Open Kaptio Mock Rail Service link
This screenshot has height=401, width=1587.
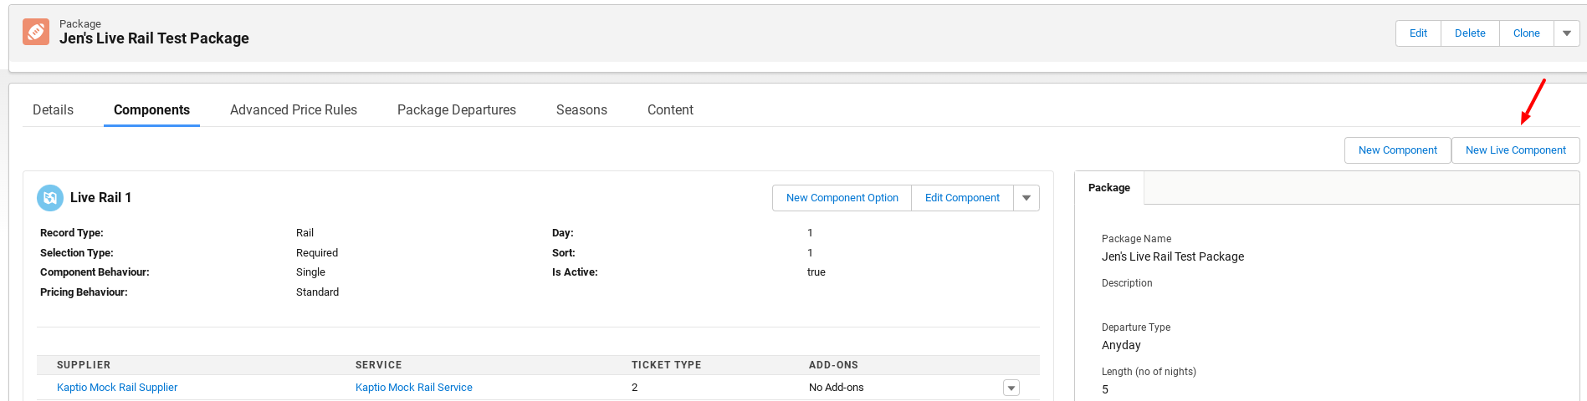[x=413, y=388]
